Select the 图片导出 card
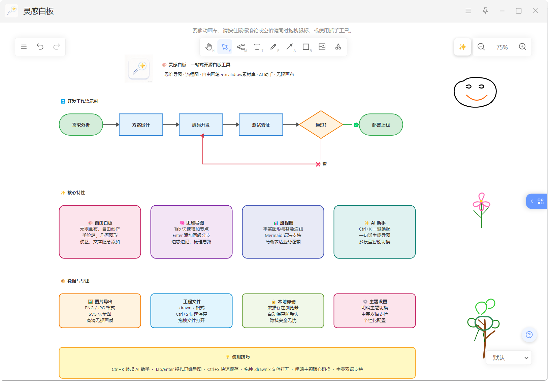The image size is (548, 381). tap(100, 311)
